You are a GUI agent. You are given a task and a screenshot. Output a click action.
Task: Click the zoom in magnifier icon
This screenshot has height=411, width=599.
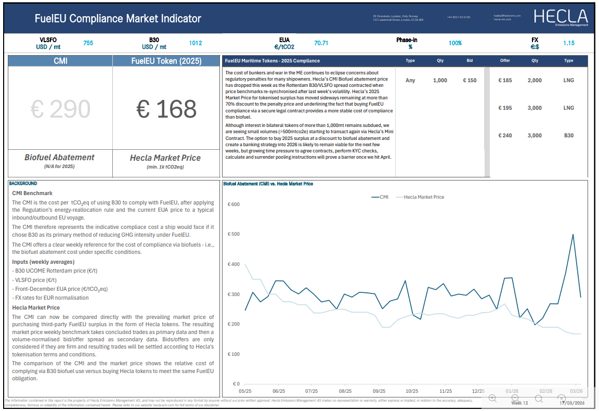[492, 399]
